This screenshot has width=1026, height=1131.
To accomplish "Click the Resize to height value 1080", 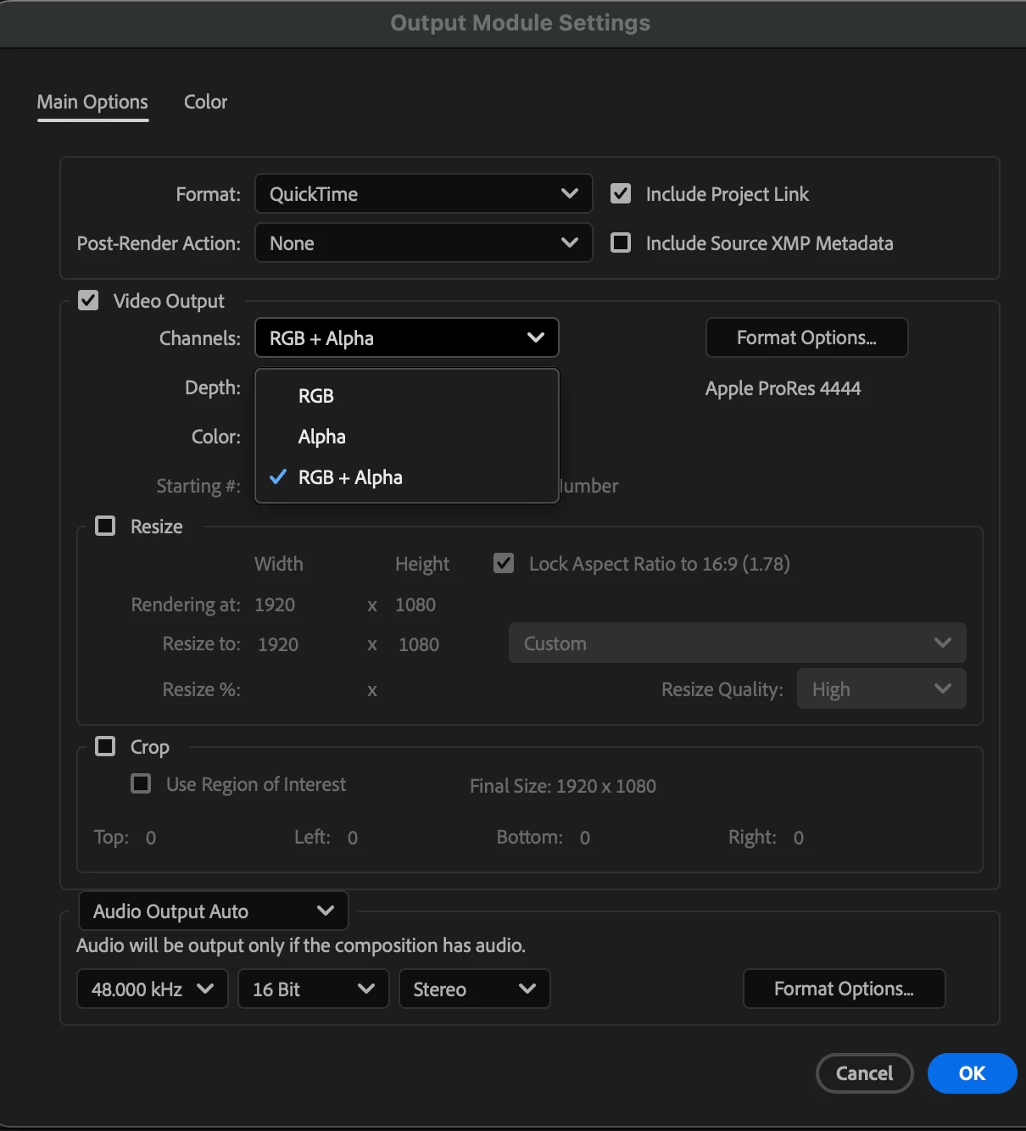I will (x=419, y=644).
